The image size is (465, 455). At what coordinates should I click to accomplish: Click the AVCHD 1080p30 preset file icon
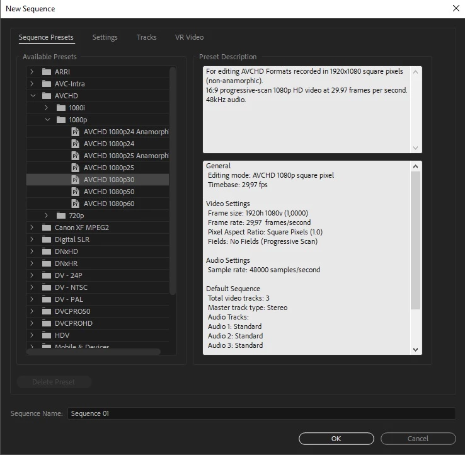coord(76,180)
